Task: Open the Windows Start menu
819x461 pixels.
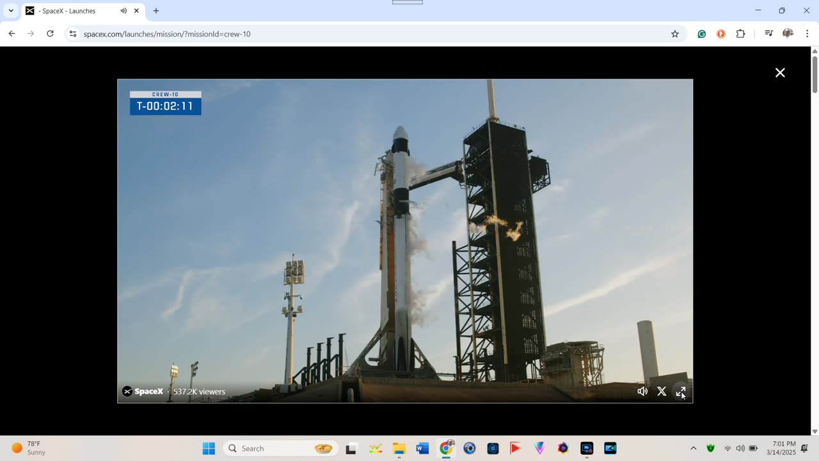Action: pyautogui.click(x=209, y=448)
